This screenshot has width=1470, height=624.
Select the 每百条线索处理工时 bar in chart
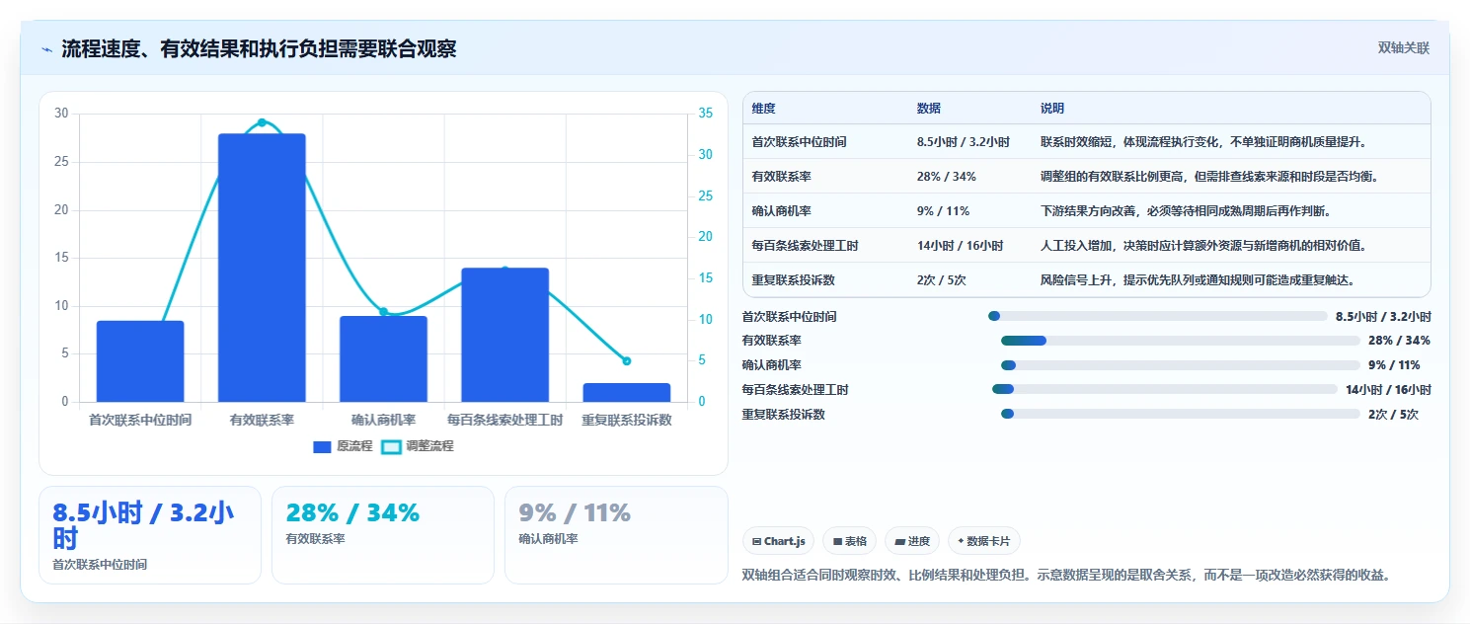(x=504, y=335)
